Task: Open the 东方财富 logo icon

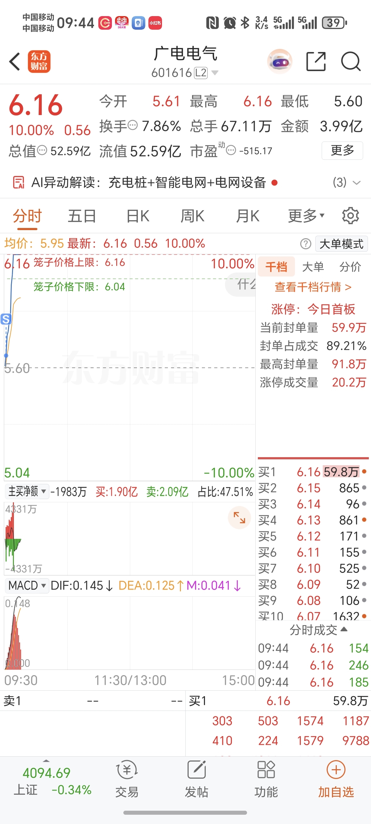Action: point(39,62)
